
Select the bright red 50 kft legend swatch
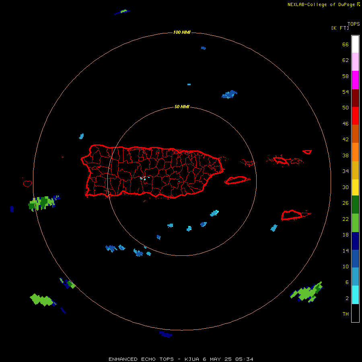point(355,116)
